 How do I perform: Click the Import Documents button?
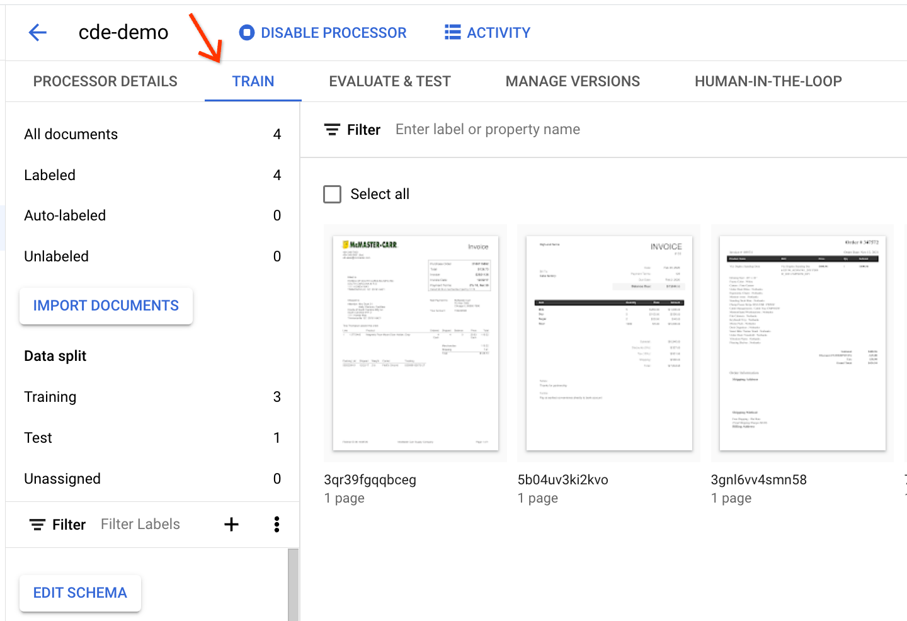click(x=106, y=306)
